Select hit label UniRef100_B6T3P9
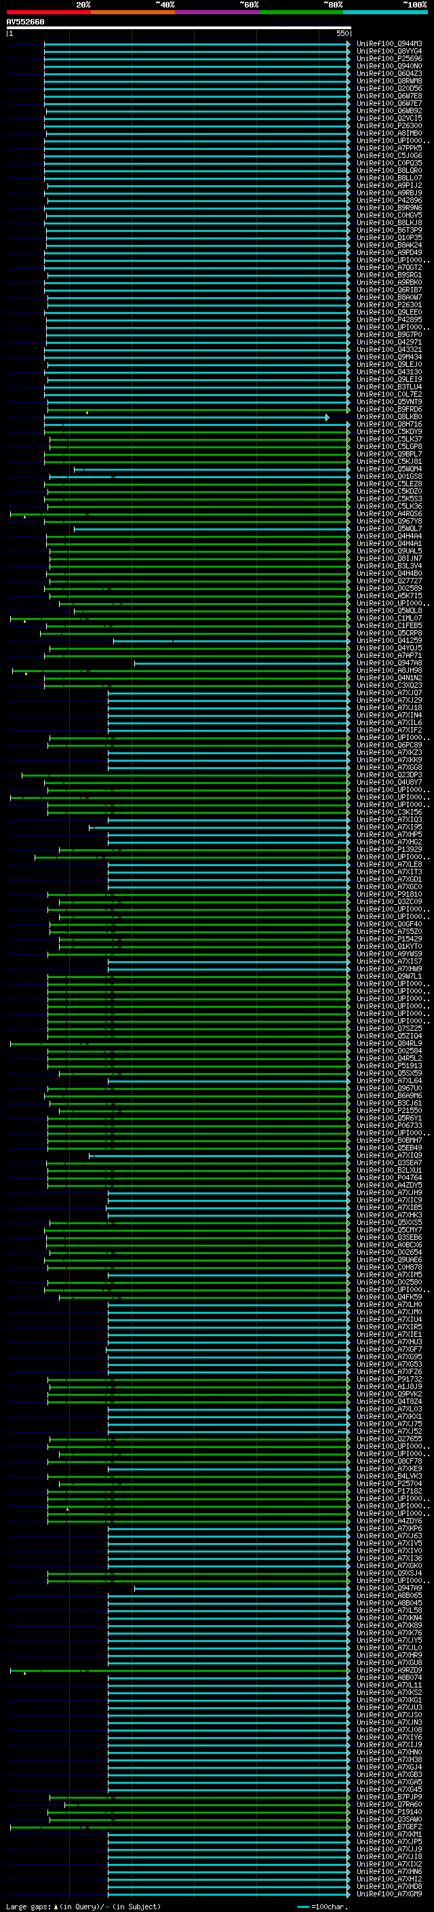This screenshot has height=1912, width=434. [389, 230]
